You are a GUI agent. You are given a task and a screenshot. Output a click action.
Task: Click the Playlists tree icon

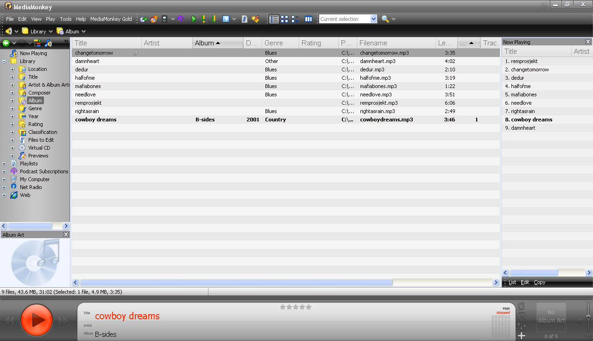(14, 164)
